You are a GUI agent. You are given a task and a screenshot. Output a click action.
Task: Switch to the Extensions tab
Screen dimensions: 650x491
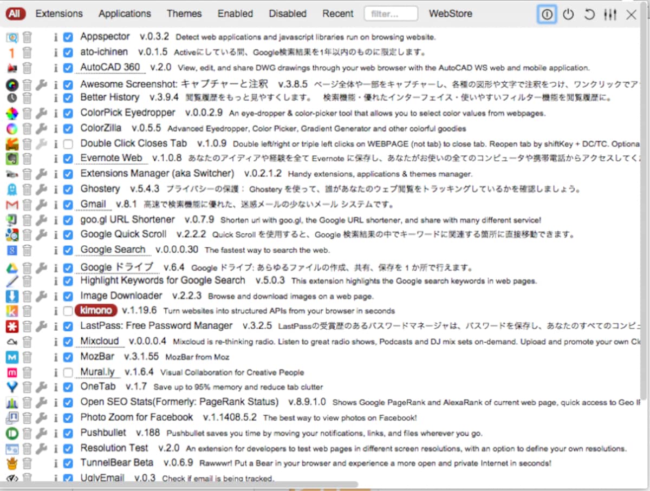tap(59, 14)
